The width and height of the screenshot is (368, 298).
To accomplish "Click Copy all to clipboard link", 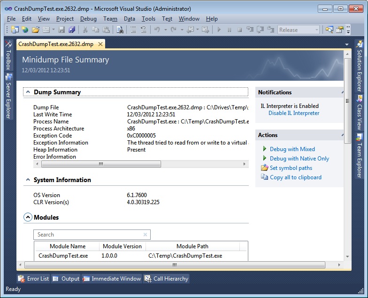I will (296, 177).
